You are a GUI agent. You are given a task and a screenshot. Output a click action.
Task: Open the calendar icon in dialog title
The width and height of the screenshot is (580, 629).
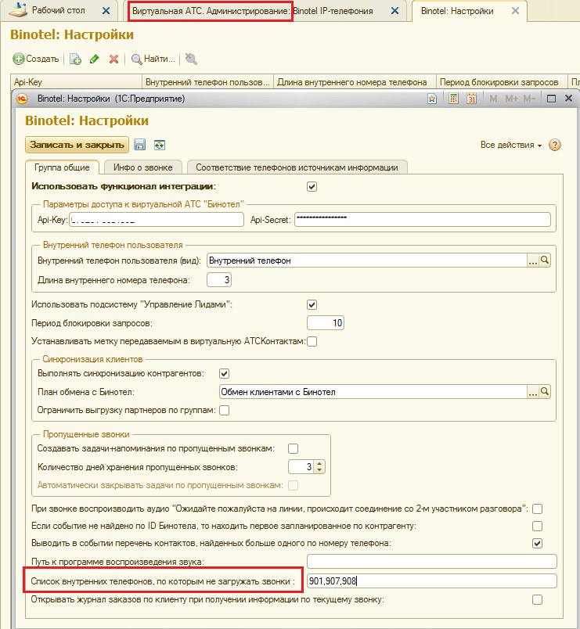tap(471, 99)
